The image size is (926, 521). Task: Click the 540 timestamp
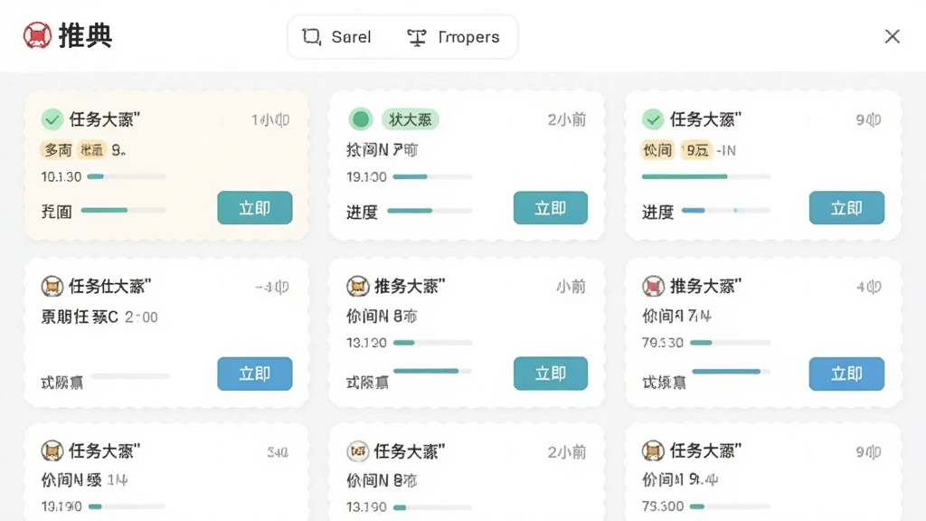pyautogui.click(x=278, y=452)
